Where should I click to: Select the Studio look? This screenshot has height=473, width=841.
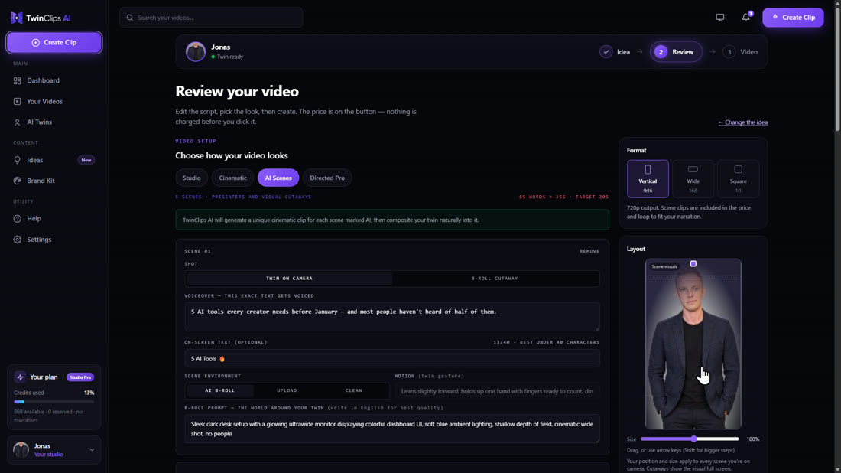click(x=191, y=178)
